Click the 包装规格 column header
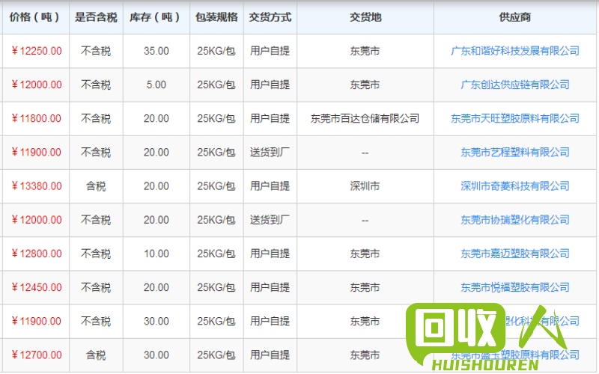This screenshot has width=599, height=374. [x=216, y=17]
